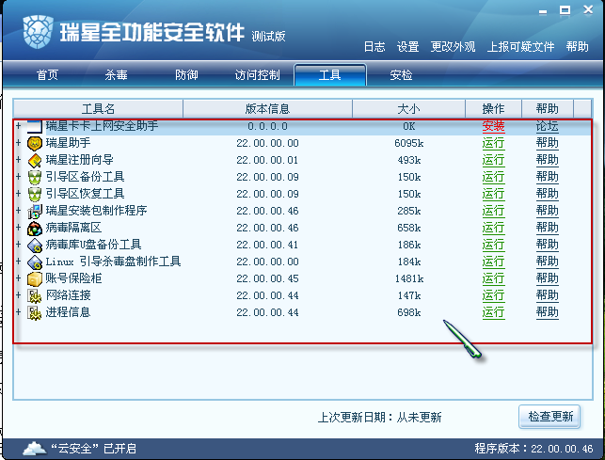
Task: Open 更改外观 option
Action: click(453, 47)
